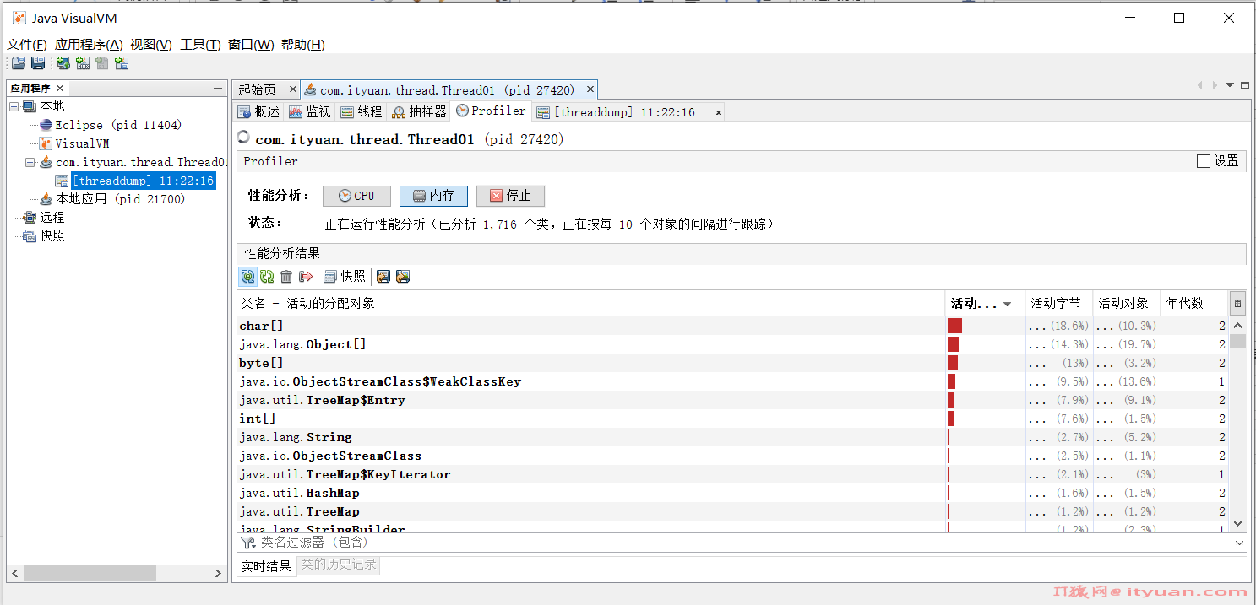Image resolution: width=1256 pixels, height=605 pixels.
Task: Click the green refresh results icon
Action: (267, 277)
